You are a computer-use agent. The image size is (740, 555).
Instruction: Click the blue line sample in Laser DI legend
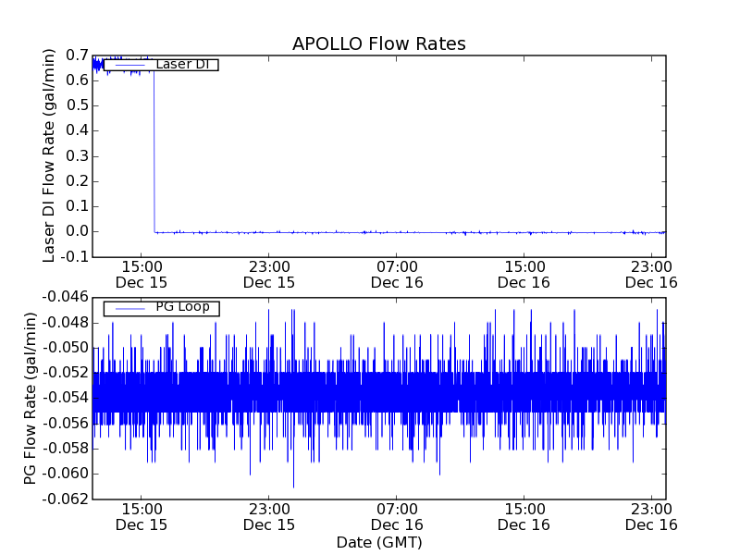130,65
